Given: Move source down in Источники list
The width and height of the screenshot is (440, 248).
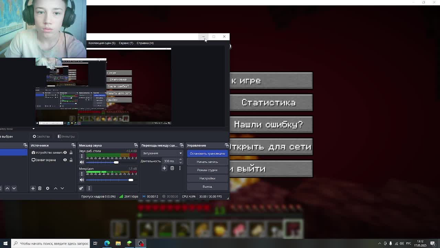Looking at the screenshot, I should (62, 188).
